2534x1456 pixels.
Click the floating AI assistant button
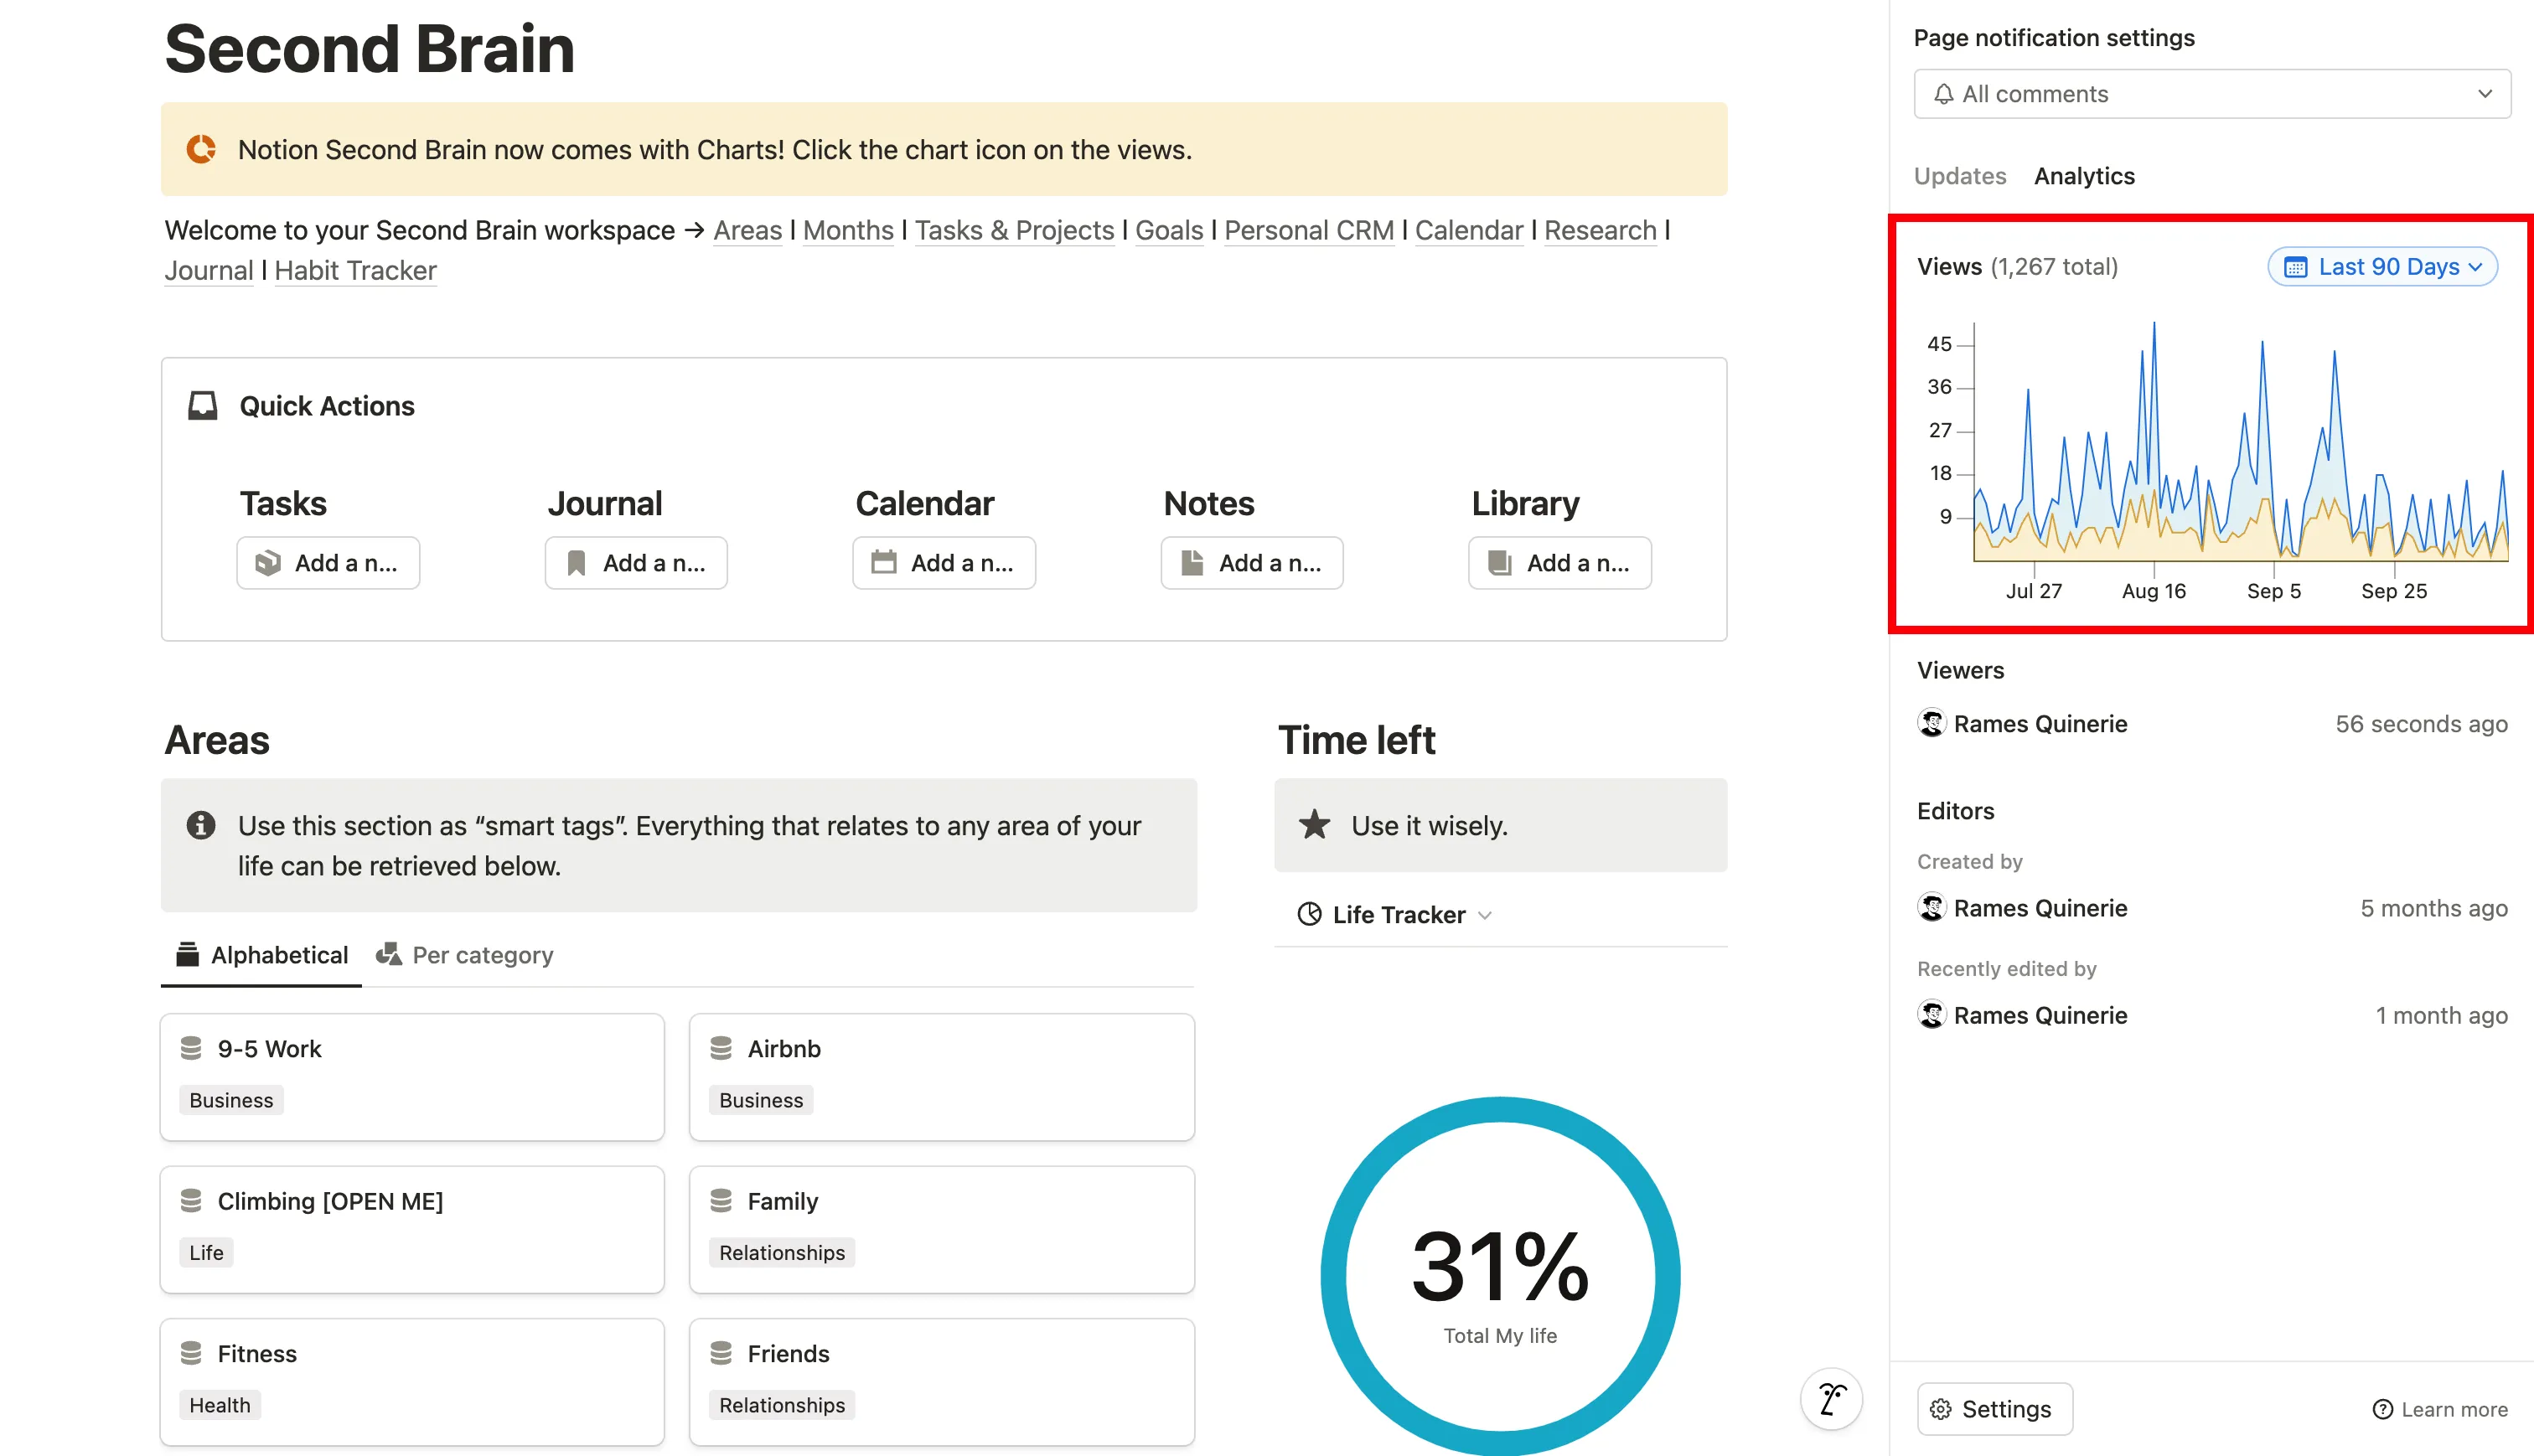click(1831, 1399)
